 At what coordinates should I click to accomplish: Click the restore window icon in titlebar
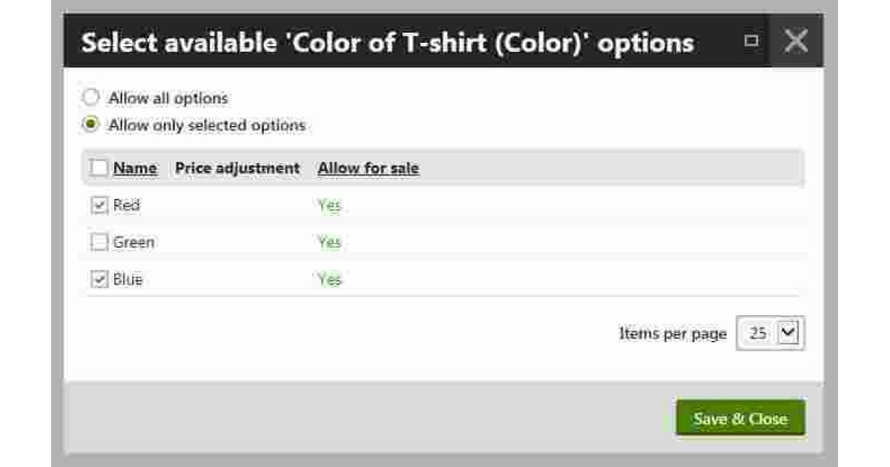pyautogui.click(x=751, y=42)
